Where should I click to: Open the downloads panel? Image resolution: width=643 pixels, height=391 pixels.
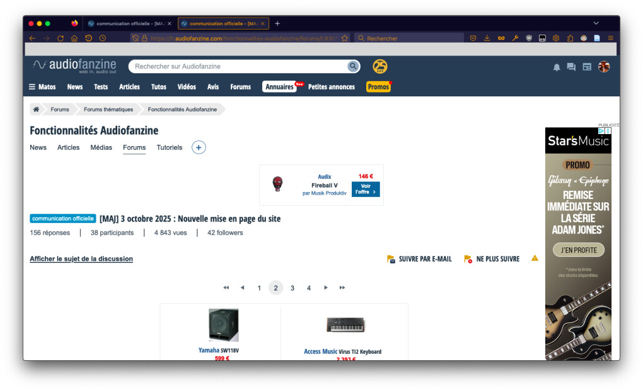487,38
